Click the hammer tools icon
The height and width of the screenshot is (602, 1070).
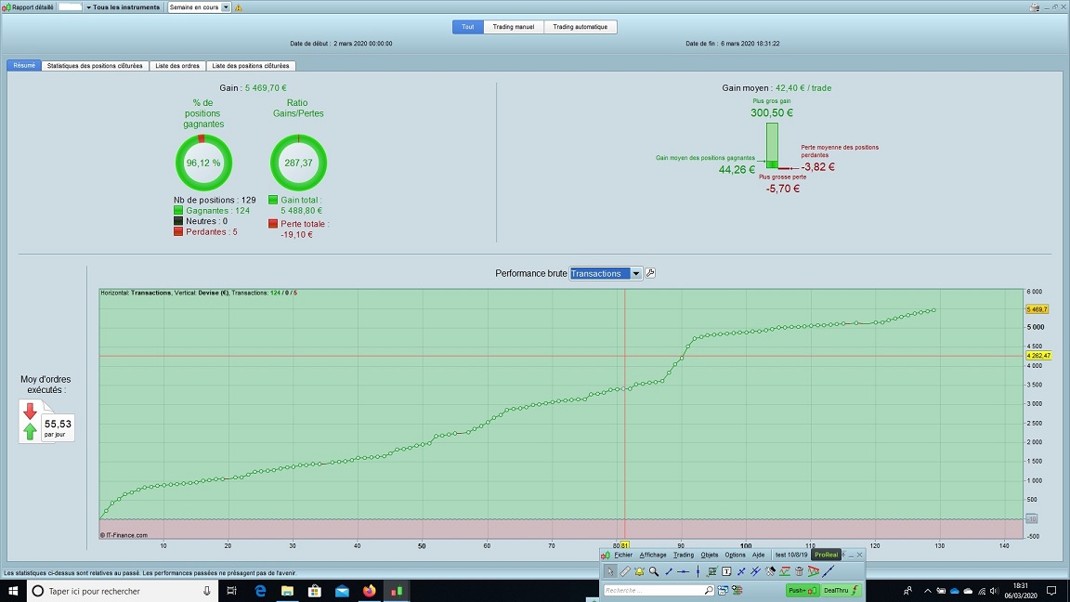coord(770,571)
